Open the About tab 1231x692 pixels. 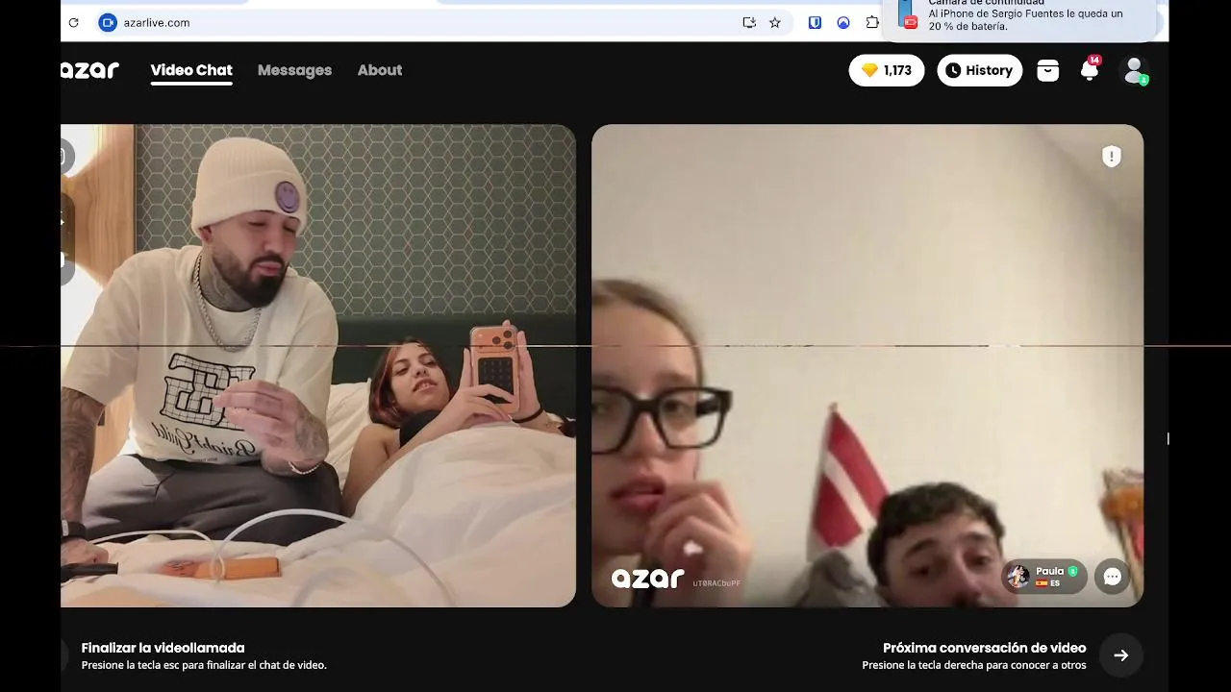click(x=380, y=70)
